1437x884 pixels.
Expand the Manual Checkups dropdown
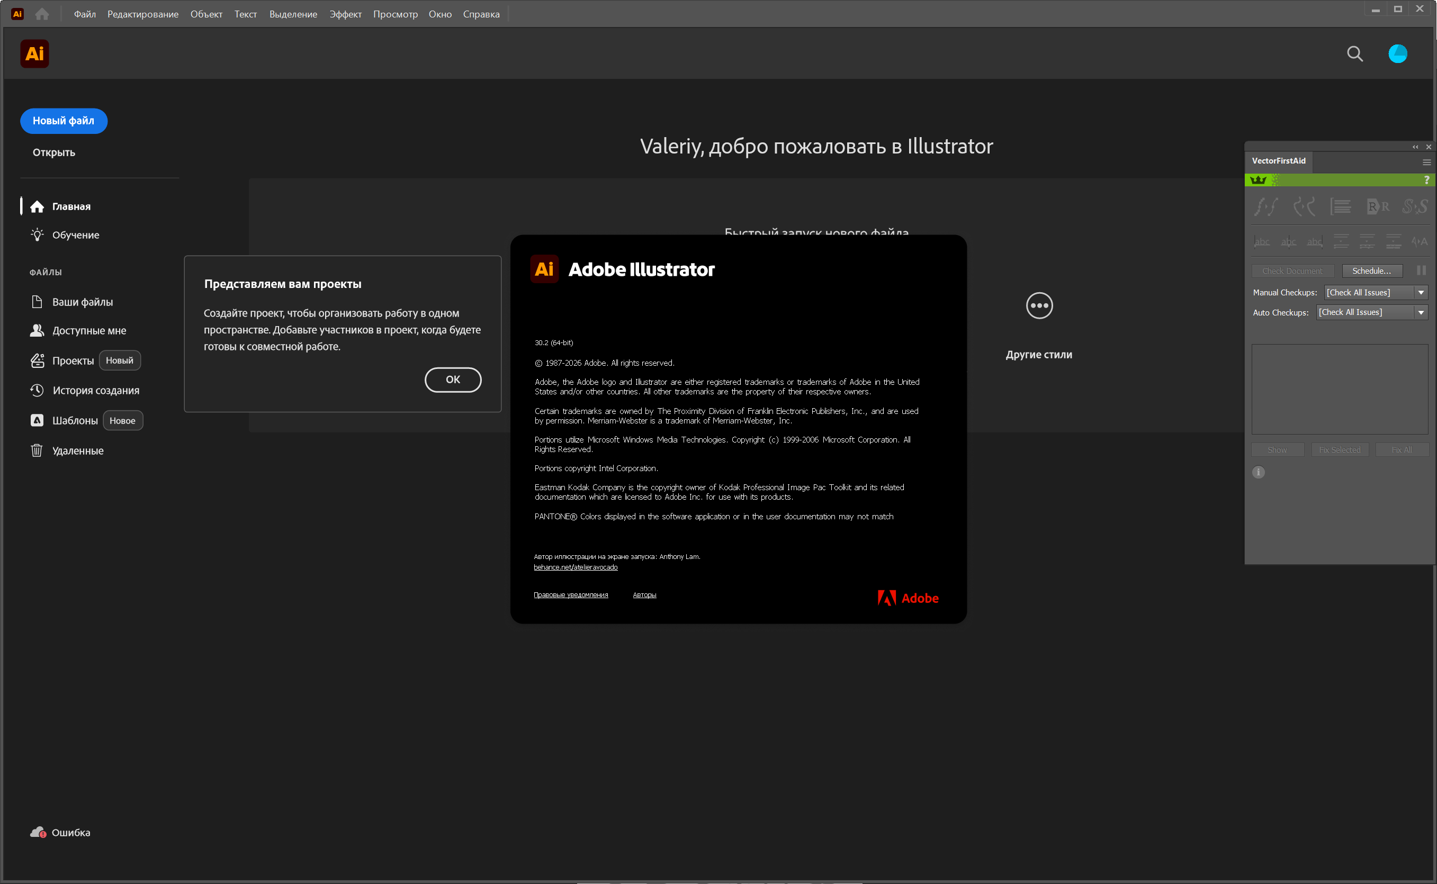(x=1421, y=292)
